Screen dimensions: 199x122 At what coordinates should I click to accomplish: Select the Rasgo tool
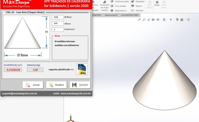coord(157,4)
